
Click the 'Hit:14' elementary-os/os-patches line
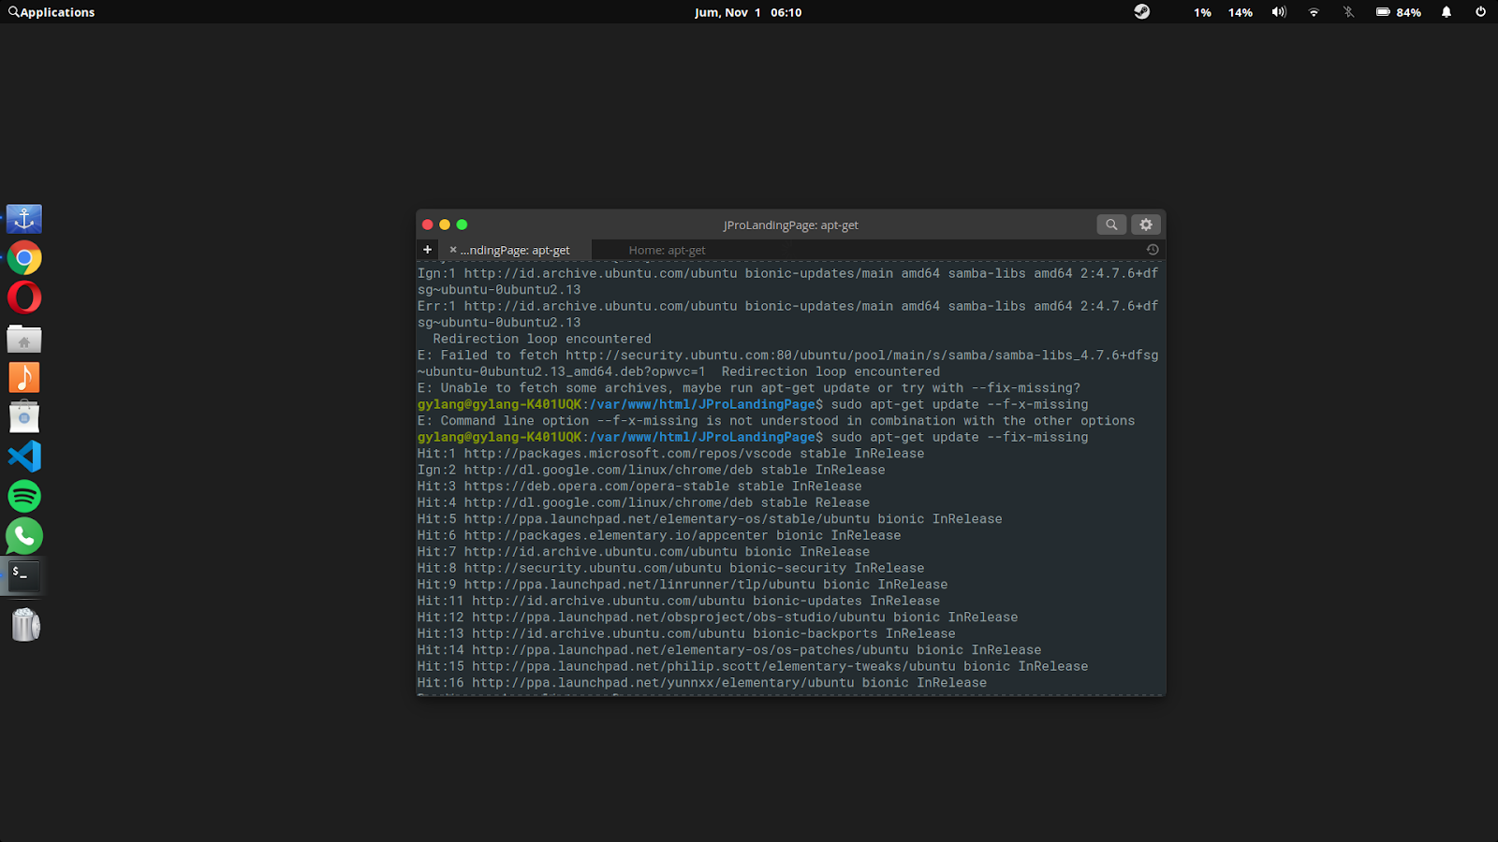(729, 650)
